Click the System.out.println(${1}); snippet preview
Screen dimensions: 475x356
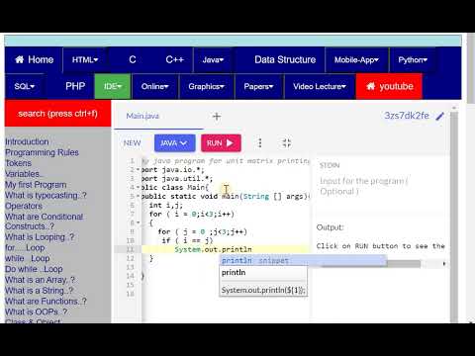click(x=263, y=290)
